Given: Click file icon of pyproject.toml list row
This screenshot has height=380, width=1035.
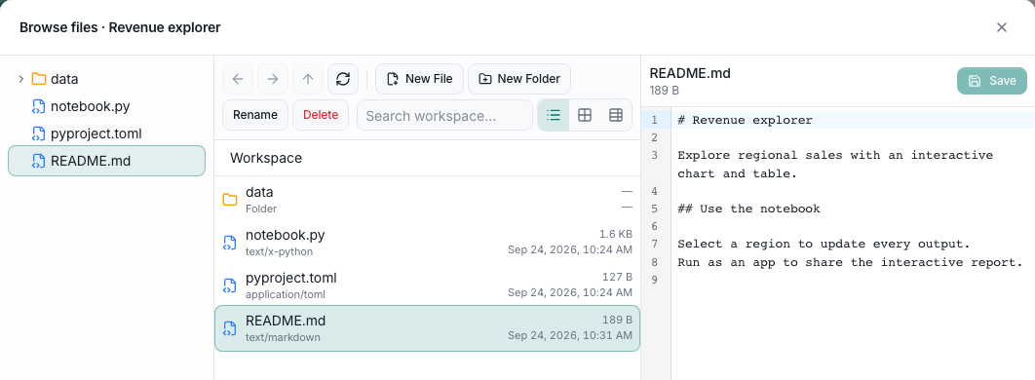Looking at the screenshot, I should pyautogui.click(x=230, y=285).
